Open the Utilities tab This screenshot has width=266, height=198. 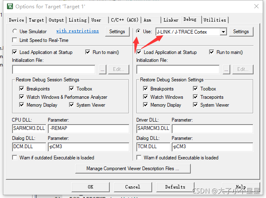click(x=215, y=20)
